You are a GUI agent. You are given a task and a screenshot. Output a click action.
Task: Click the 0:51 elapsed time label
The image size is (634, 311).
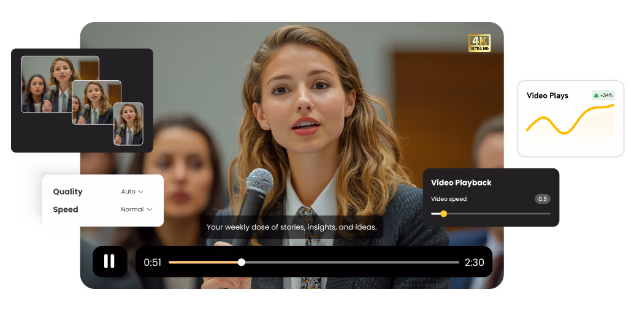tap(153, 263)
